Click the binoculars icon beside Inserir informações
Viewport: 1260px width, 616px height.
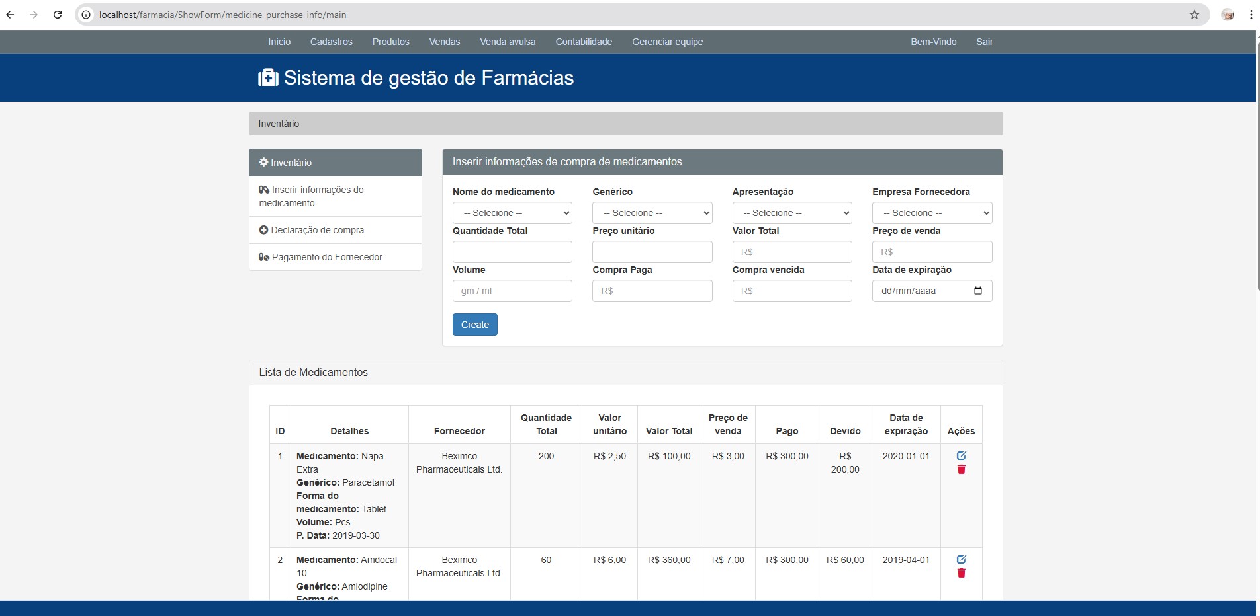coord(263,190)
